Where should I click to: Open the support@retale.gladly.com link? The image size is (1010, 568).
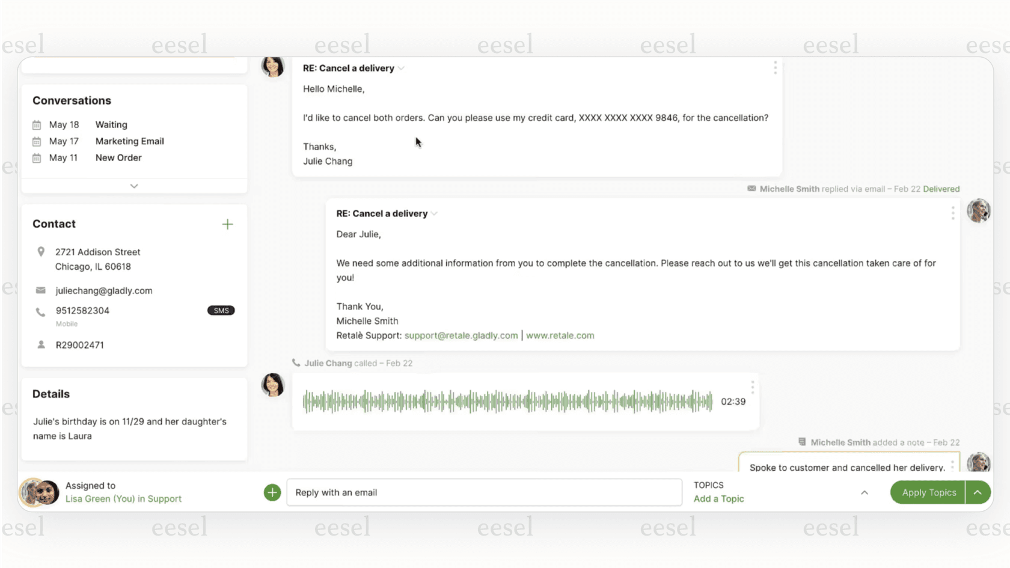[461, 335]
